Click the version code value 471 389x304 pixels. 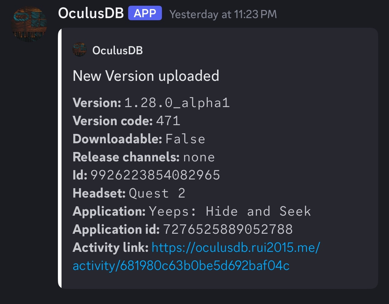click(x=168, y=121)
